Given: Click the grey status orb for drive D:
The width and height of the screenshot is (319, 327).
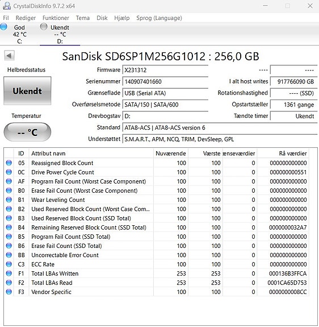Looking at the screenshot, I should click(44, 27).
